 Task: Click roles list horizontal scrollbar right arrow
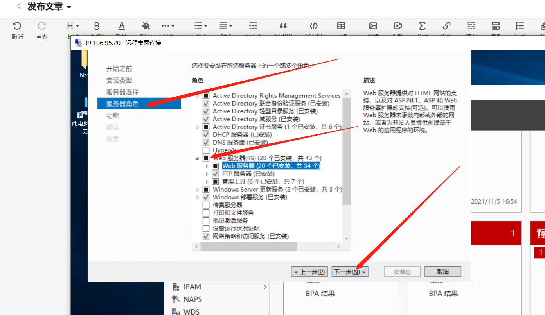click(x=339, y=247)
